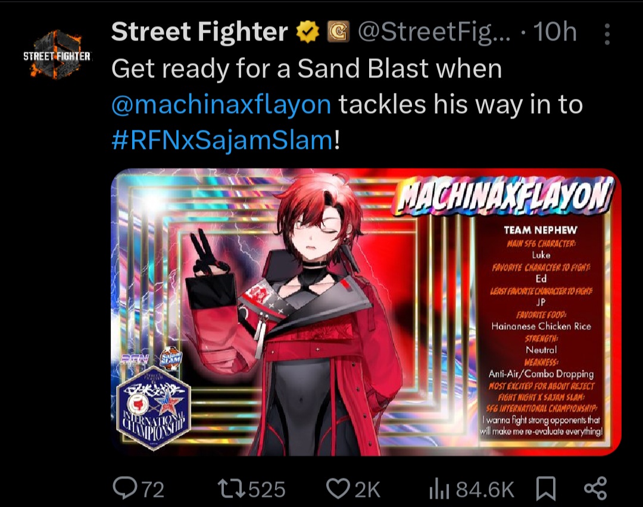The width and height of the screenshot is (643, 507).
Task: Like the tweet with the heart icon
Action: 338,489
